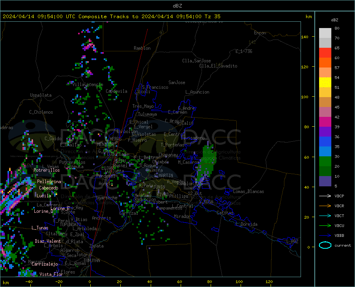This screenshot has height=287, width=355.
Task: Click the Capdevila place label
Action: pyautogui.click(x=116, y=91)
